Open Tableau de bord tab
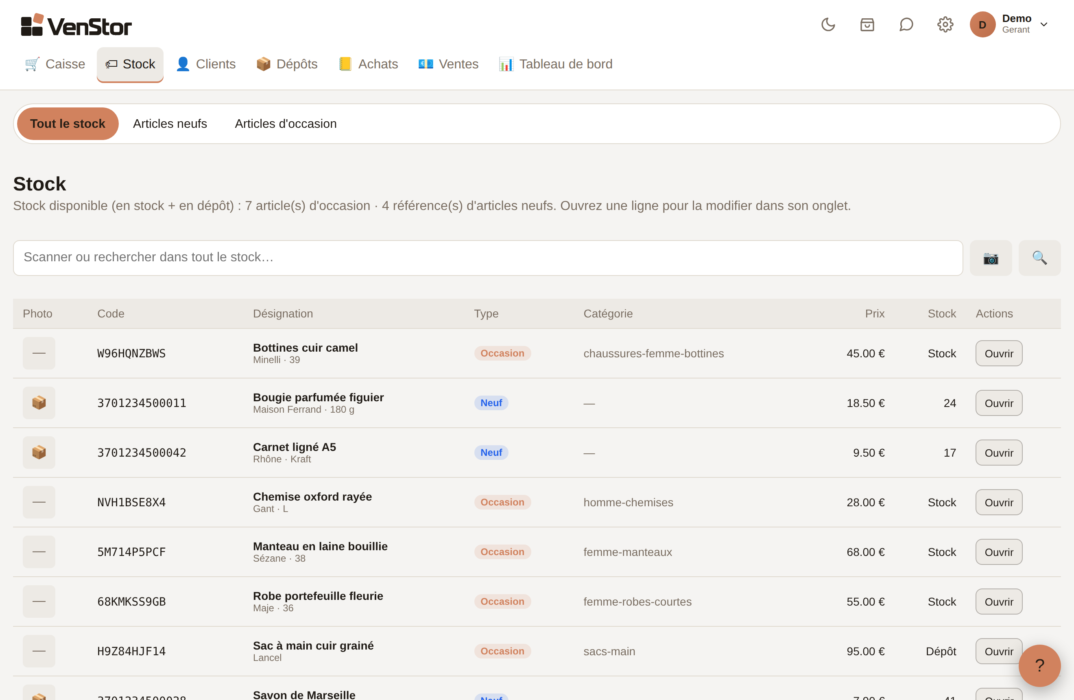This screenshot has width=1074, height=700. pyautogui.click(x=556, y=64)
